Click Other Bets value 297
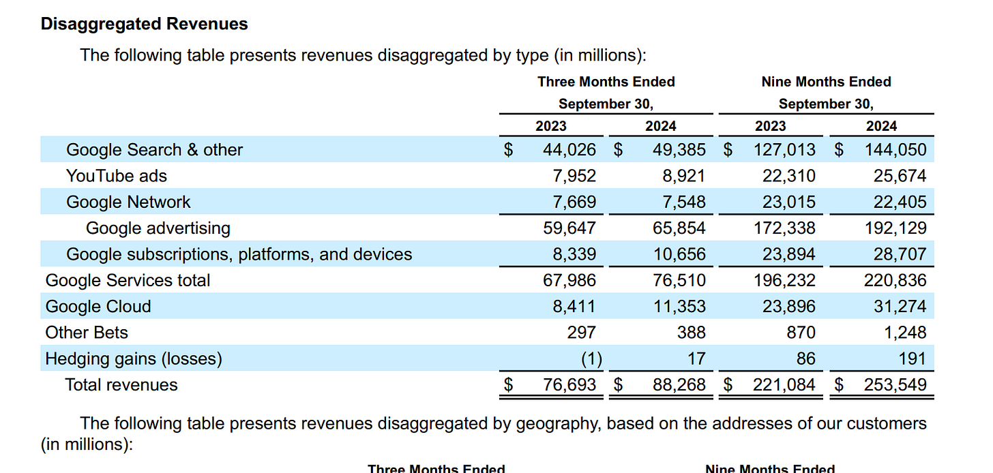This screenshot has width=993, height=473. click(x=581, y=333)
